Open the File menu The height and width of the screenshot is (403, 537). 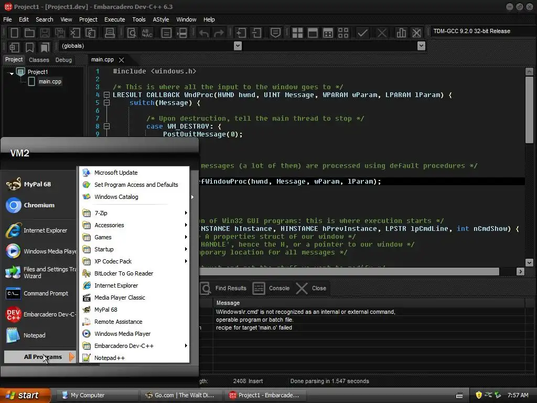click(x=7, y=19)
